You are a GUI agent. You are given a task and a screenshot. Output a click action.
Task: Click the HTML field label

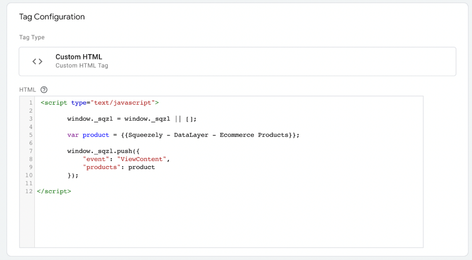[x=27, y=90]
